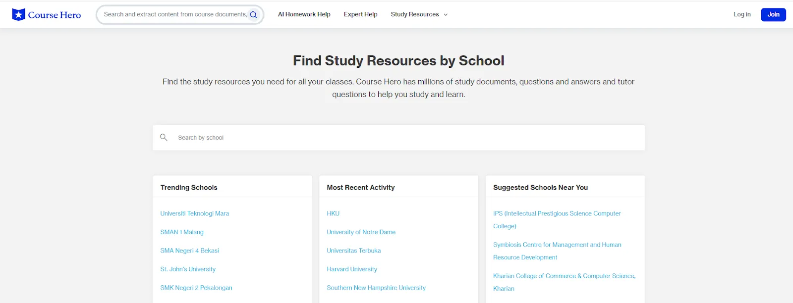
Task: Open SMAN 1 Malang link
Action: 182,232
